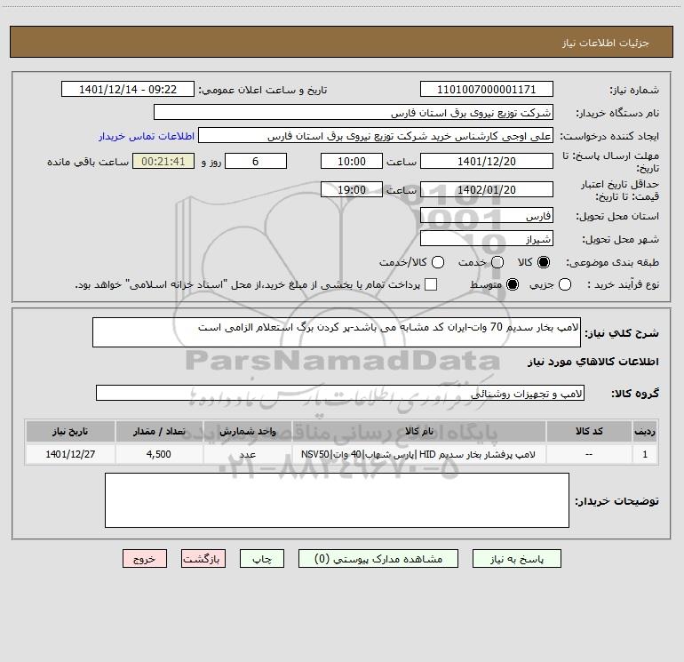Click the ردیف column header
The width and height of the screenshot is (684, 662).
point(645,431)
